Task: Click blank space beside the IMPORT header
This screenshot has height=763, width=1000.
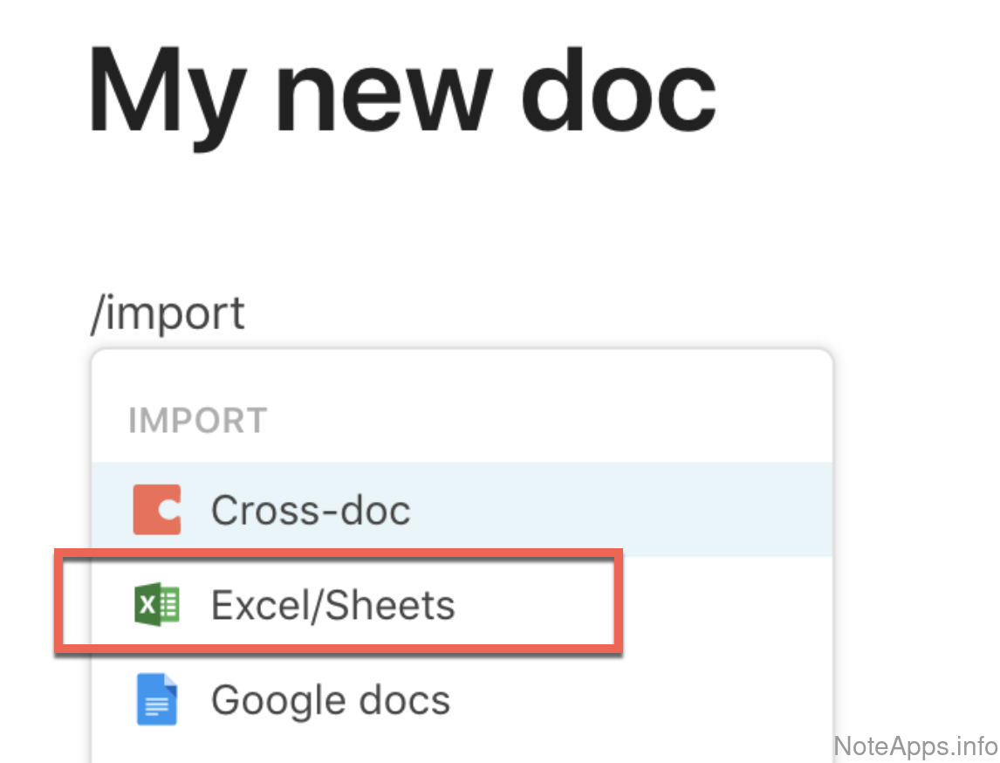Action: (x=567, y=421)
